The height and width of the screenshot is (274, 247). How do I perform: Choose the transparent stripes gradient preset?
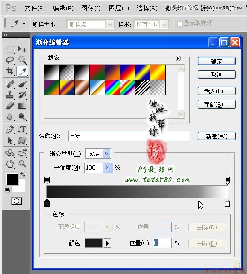coord(143,88)
